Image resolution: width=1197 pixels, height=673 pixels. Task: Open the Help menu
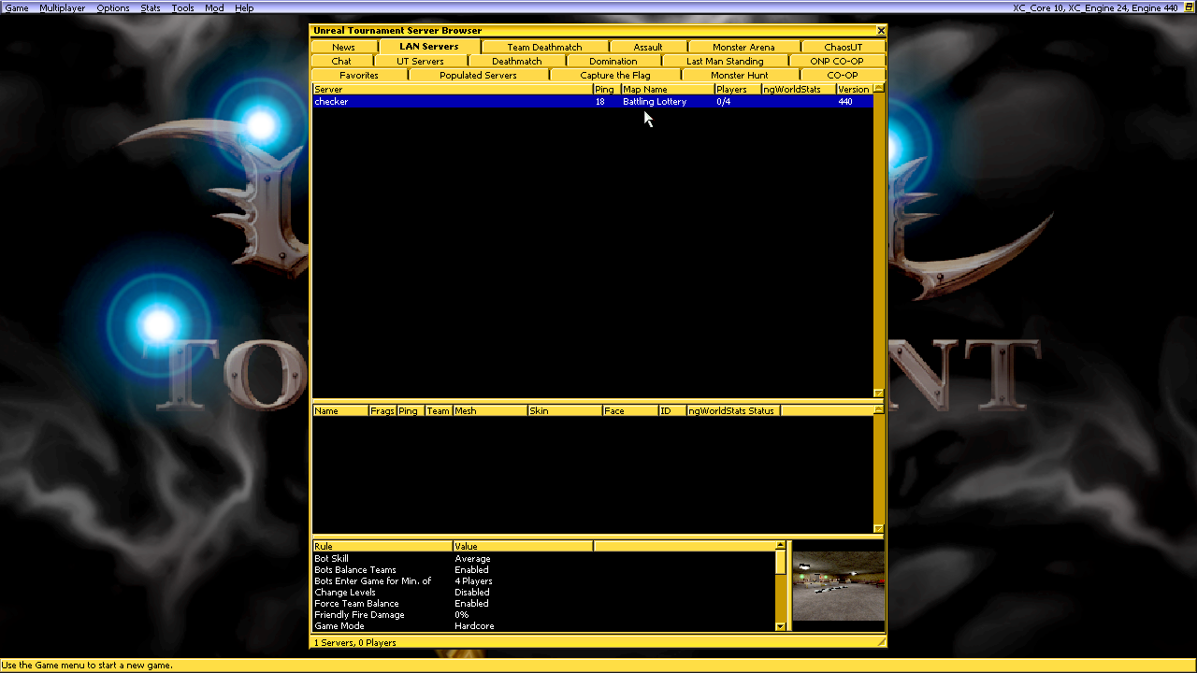(244, 7)
